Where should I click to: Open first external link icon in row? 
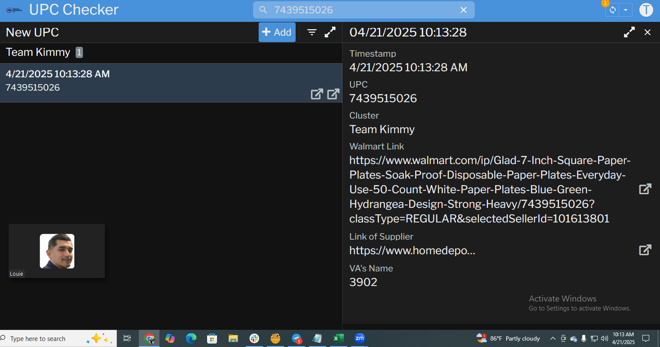[317, 94]
